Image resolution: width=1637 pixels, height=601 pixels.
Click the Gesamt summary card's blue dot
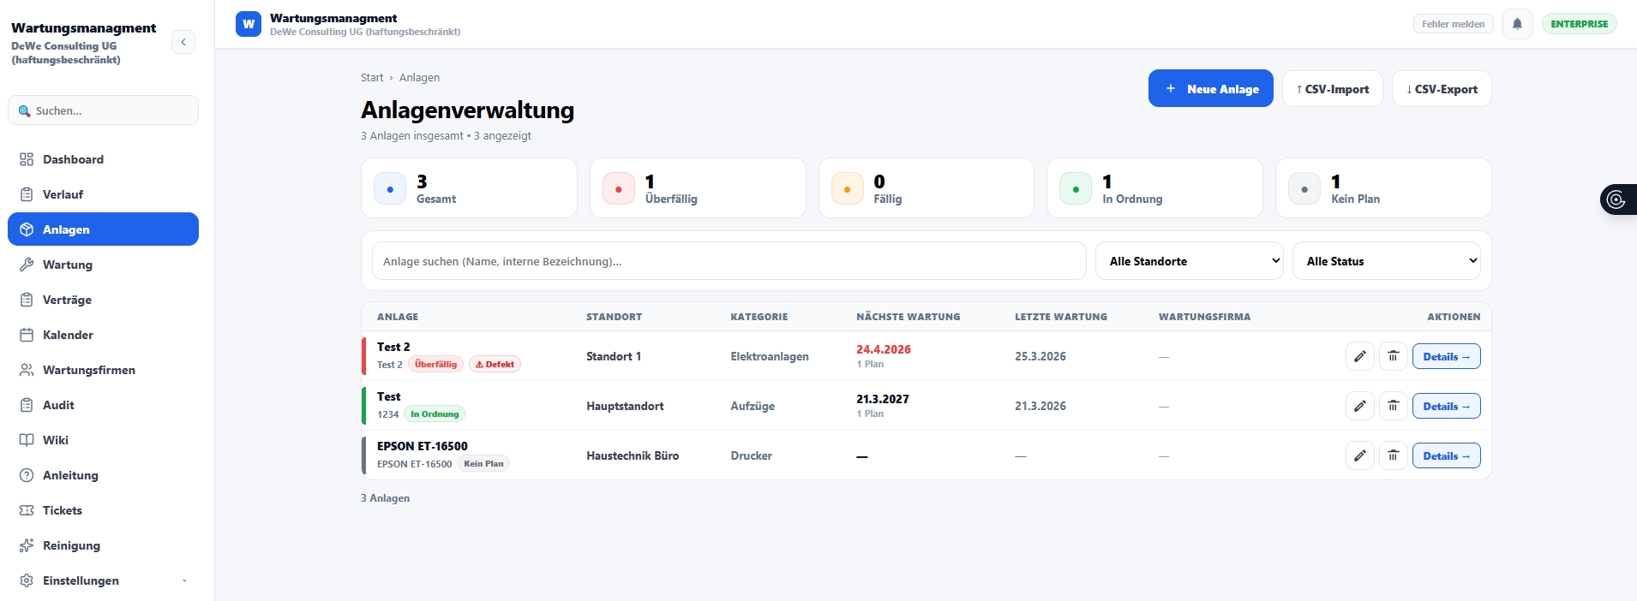[390, 189]
